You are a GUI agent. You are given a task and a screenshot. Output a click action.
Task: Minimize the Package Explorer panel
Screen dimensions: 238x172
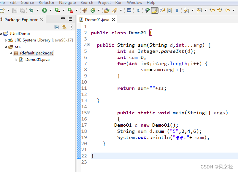[x=63, y=18]
